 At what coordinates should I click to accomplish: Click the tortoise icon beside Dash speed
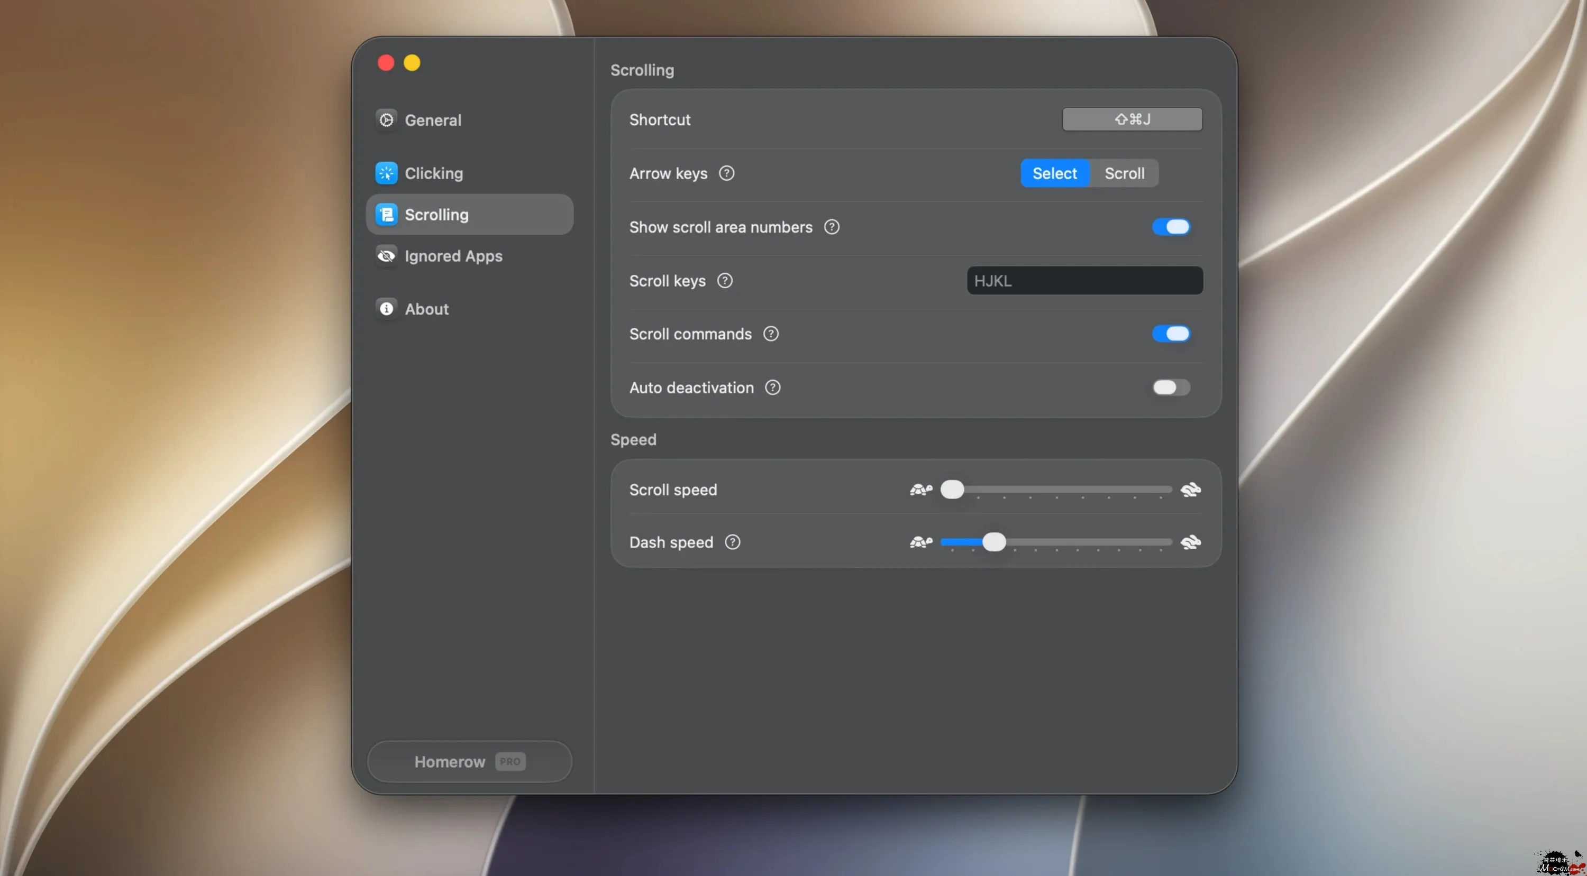(x=921, y=542)
